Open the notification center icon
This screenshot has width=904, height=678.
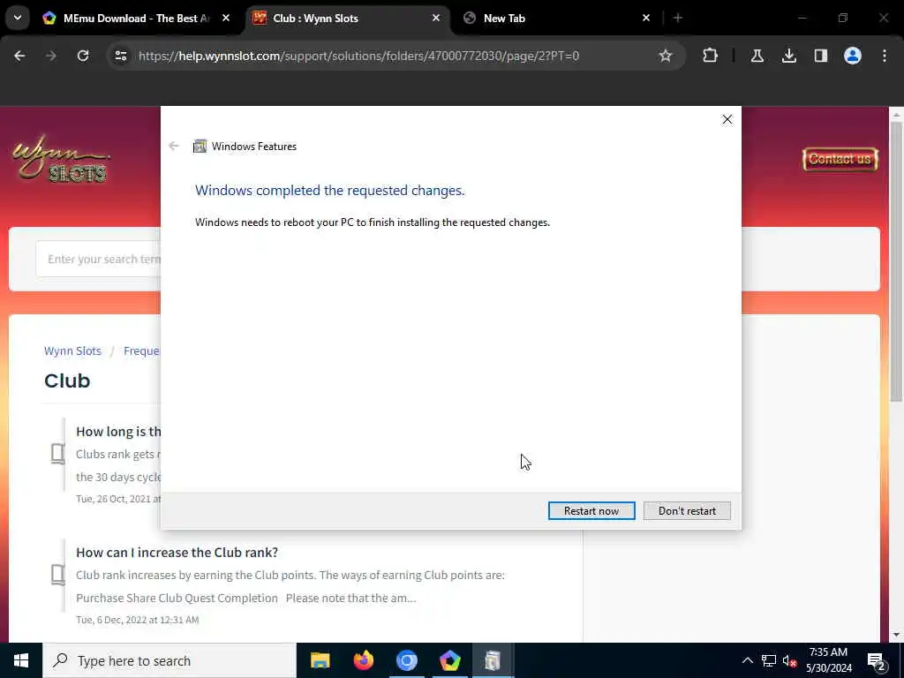(x=877, y=660)
